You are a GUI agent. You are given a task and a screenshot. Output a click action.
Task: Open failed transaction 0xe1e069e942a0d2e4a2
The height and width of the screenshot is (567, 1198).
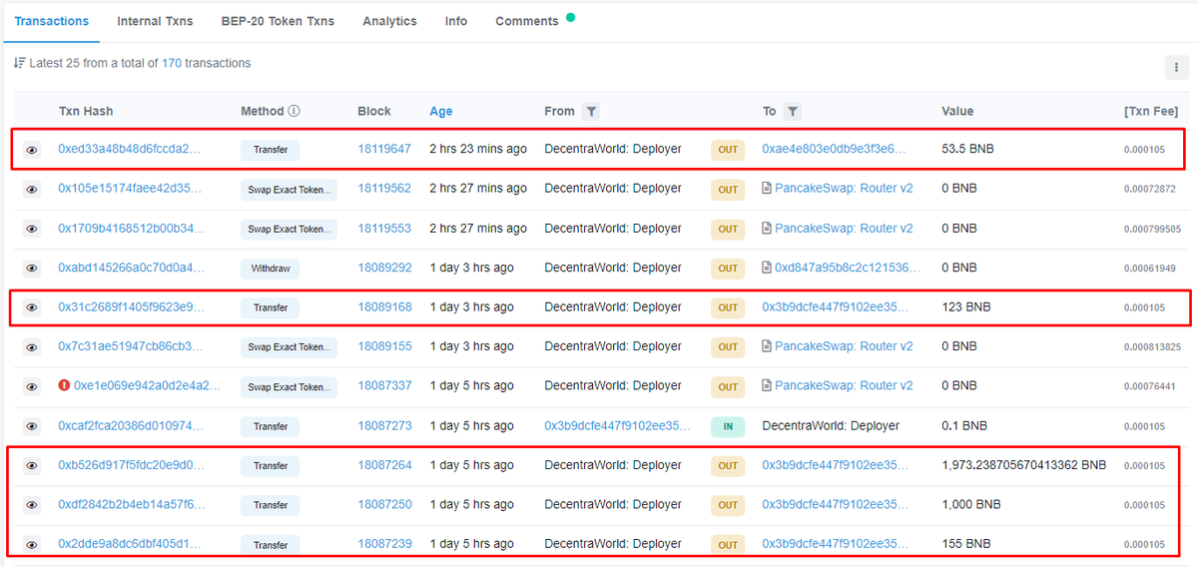pos(148,385)
